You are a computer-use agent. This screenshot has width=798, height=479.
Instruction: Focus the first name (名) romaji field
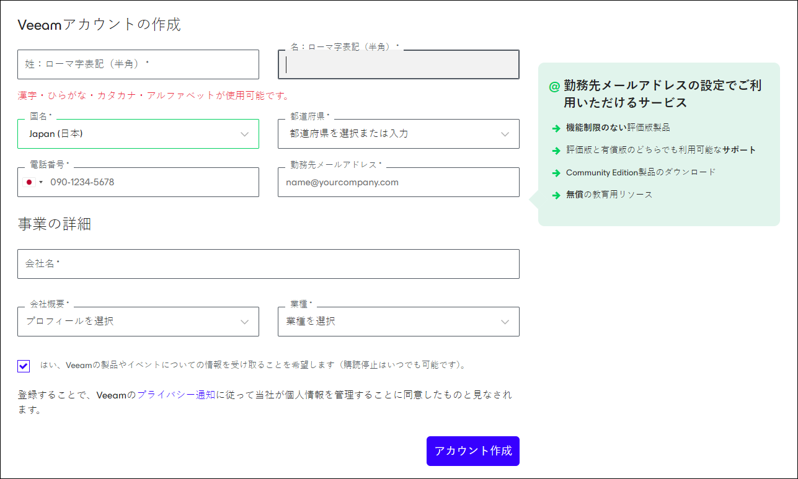coord(399,64)
